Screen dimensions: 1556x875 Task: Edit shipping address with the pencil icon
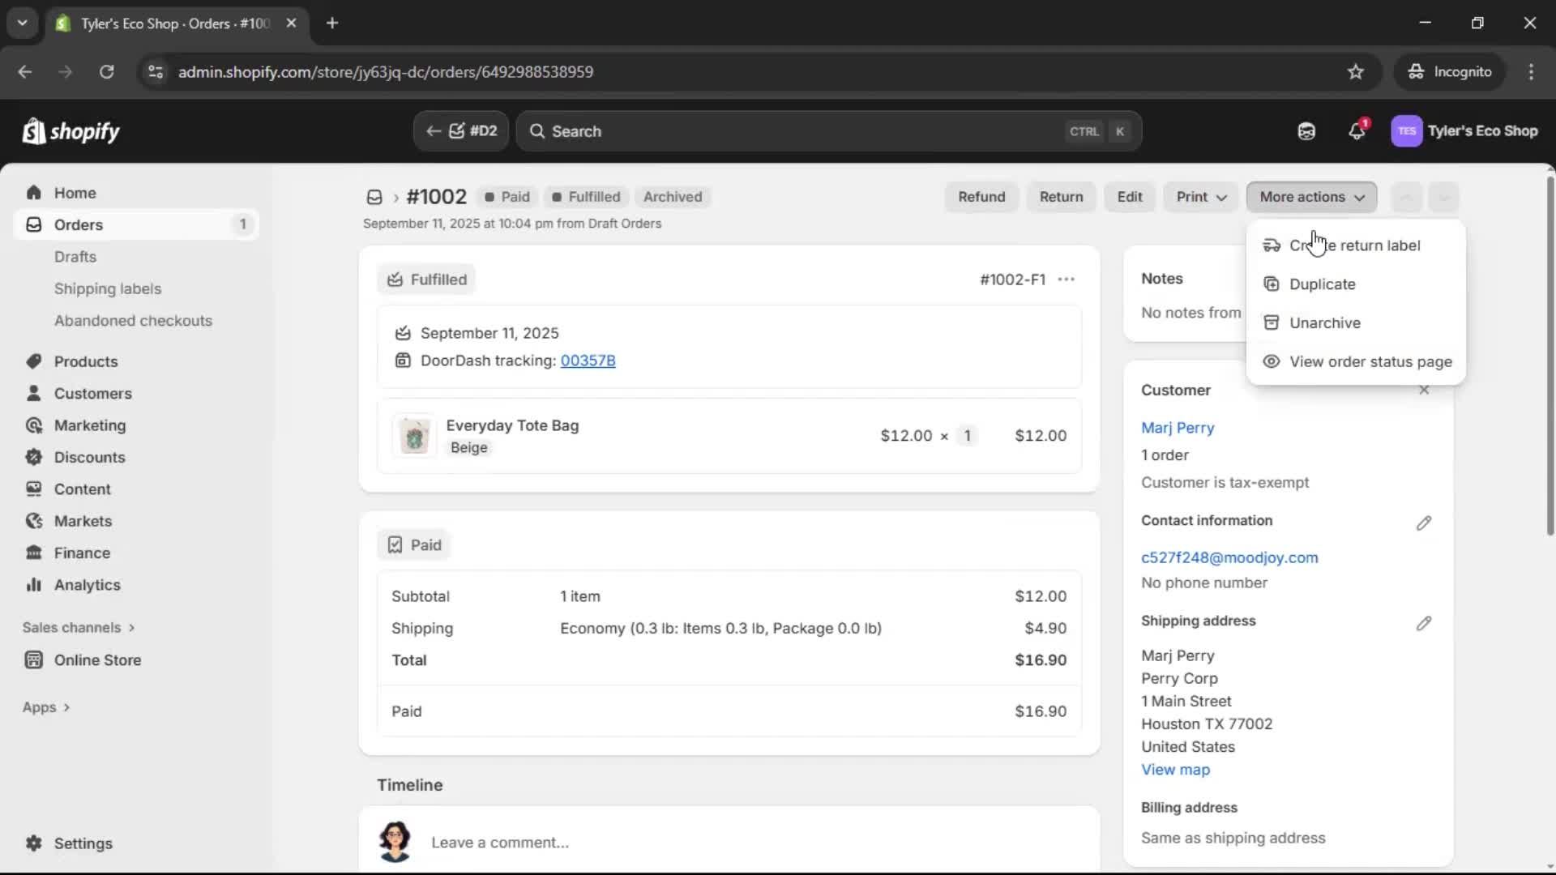point(1424,623)
